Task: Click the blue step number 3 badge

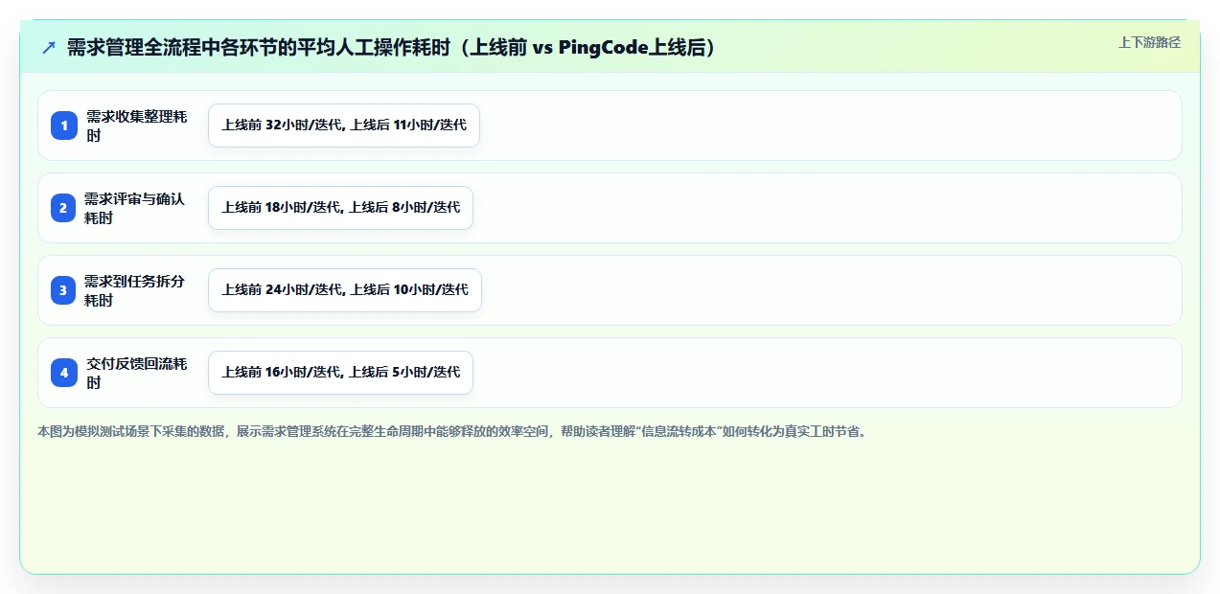Action: pyautogui.click(x=64, y=290)
